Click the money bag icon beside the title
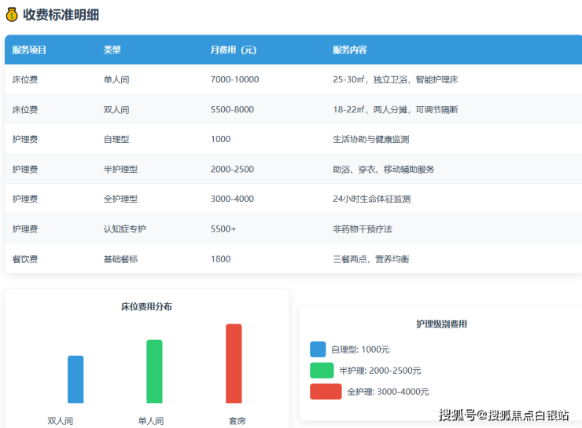The image size is (582, 428). pyautogui.click(x=12, y=15)
